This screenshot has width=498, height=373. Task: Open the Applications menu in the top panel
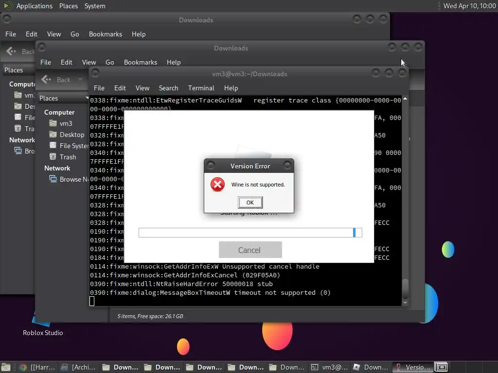(35, 6)
